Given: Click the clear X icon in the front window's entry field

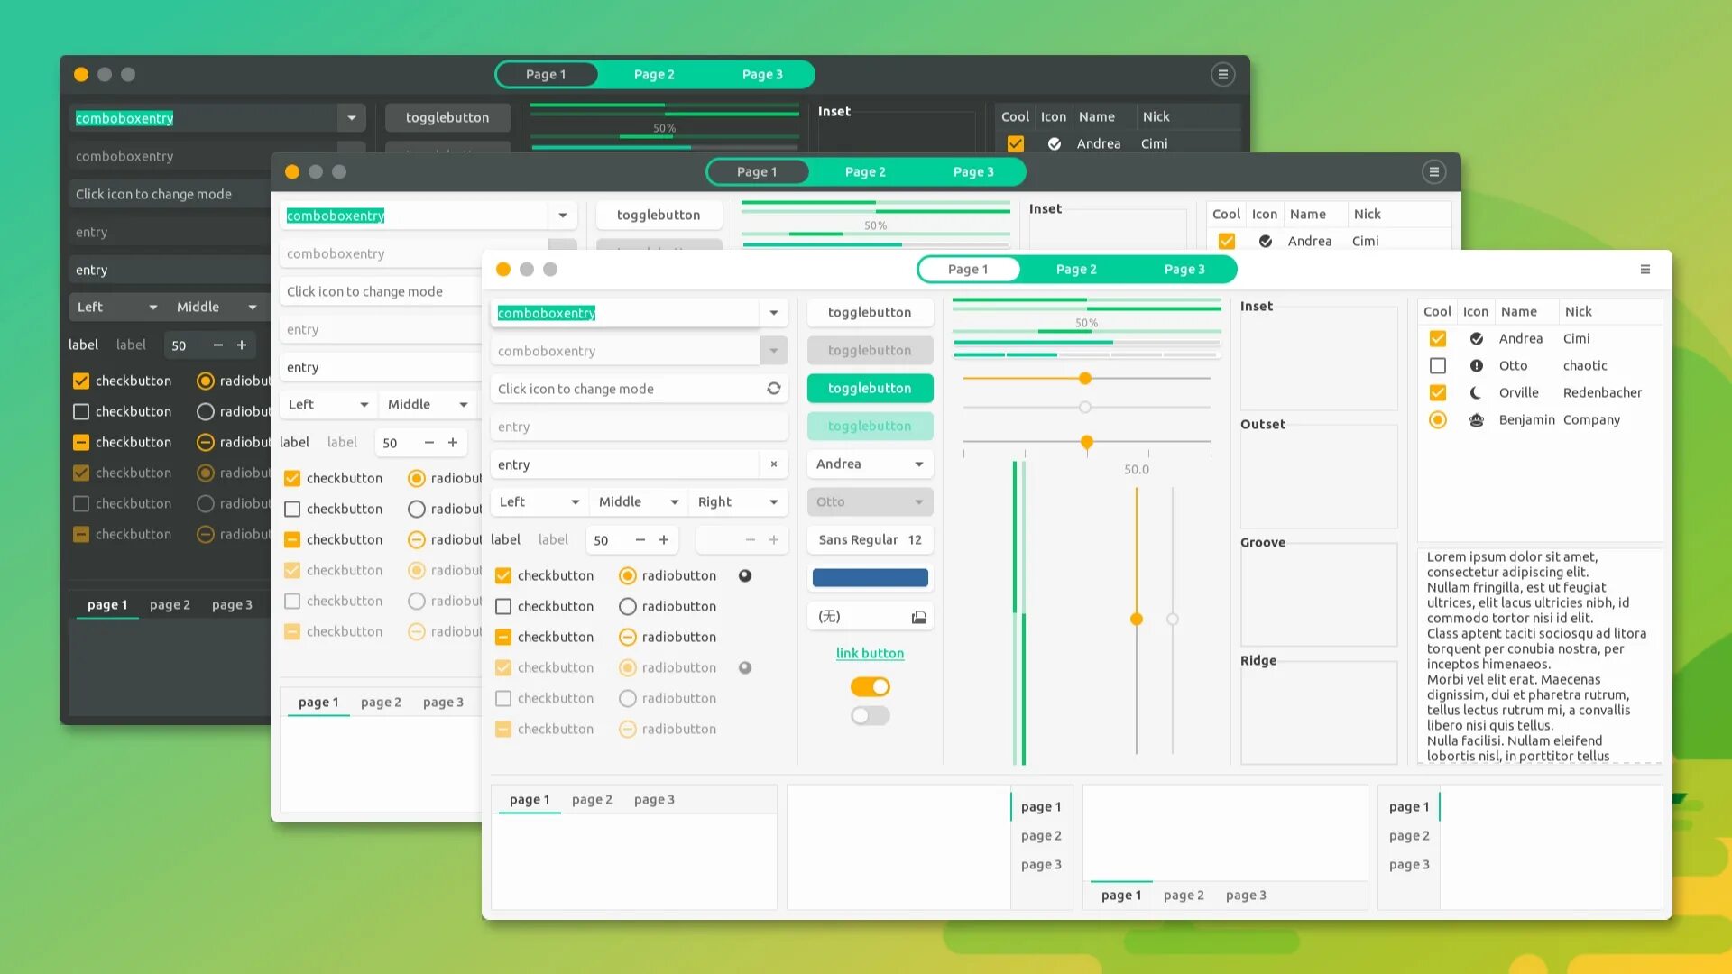Looking at the screenshot, I should [773, 464].
